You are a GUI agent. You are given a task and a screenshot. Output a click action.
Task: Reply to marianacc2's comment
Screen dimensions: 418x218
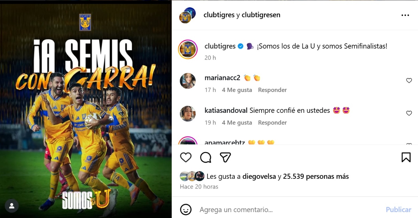[x=272, y=90]
